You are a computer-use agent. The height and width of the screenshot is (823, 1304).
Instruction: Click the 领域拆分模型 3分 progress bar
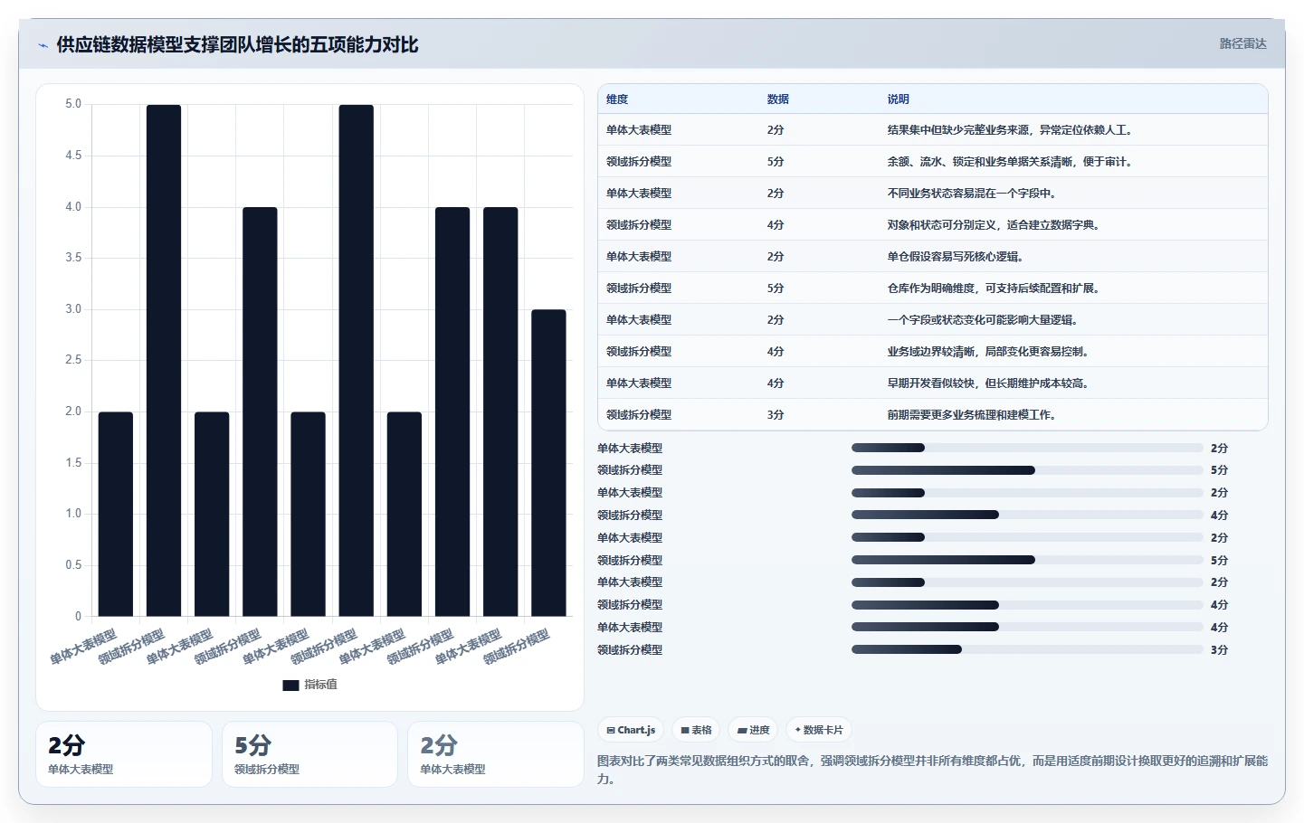1027,649
